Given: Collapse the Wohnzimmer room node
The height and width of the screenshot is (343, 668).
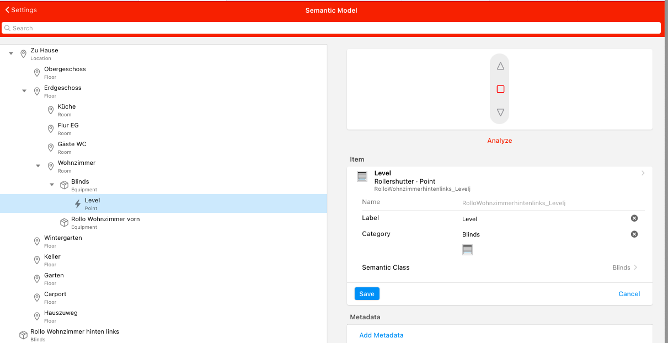Looking at the screenshot, I should [38, 166].
